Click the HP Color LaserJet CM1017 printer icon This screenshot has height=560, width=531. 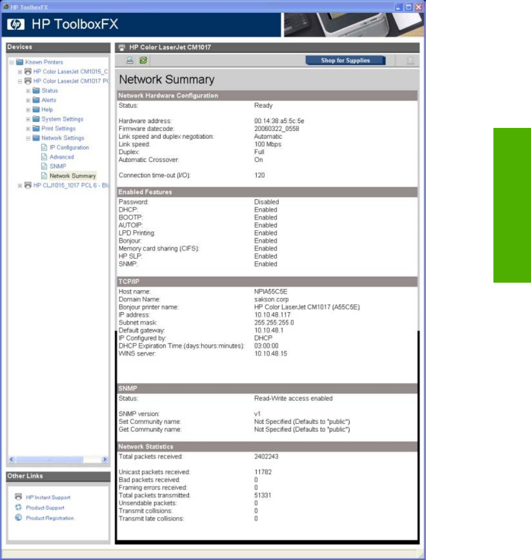(x=28, y=81)
